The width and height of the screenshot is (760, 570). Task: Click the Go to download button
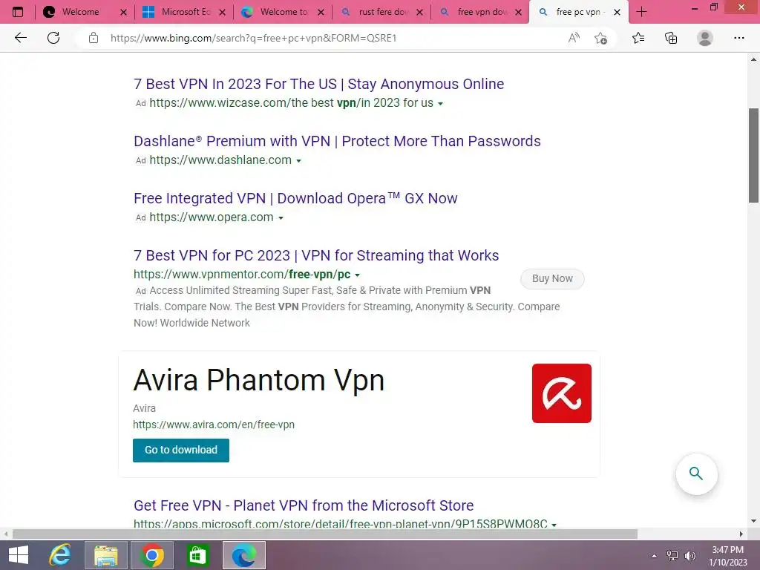[x=181, y=451]
